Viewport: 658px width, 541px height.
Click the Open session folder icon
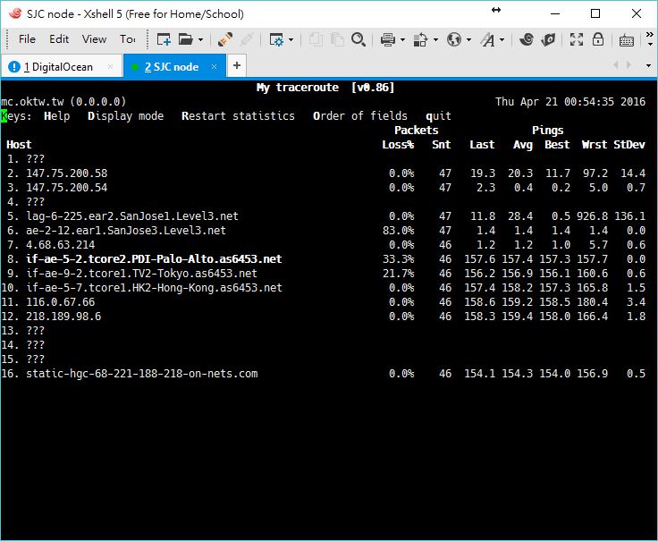pyautogui.click(x=185, y=40)
